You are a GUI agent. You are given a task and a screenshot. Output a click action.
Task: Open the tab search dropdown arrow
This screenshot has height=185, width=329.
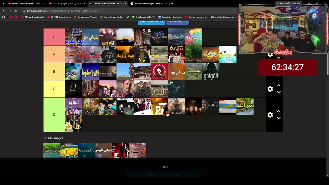(3, 4)
